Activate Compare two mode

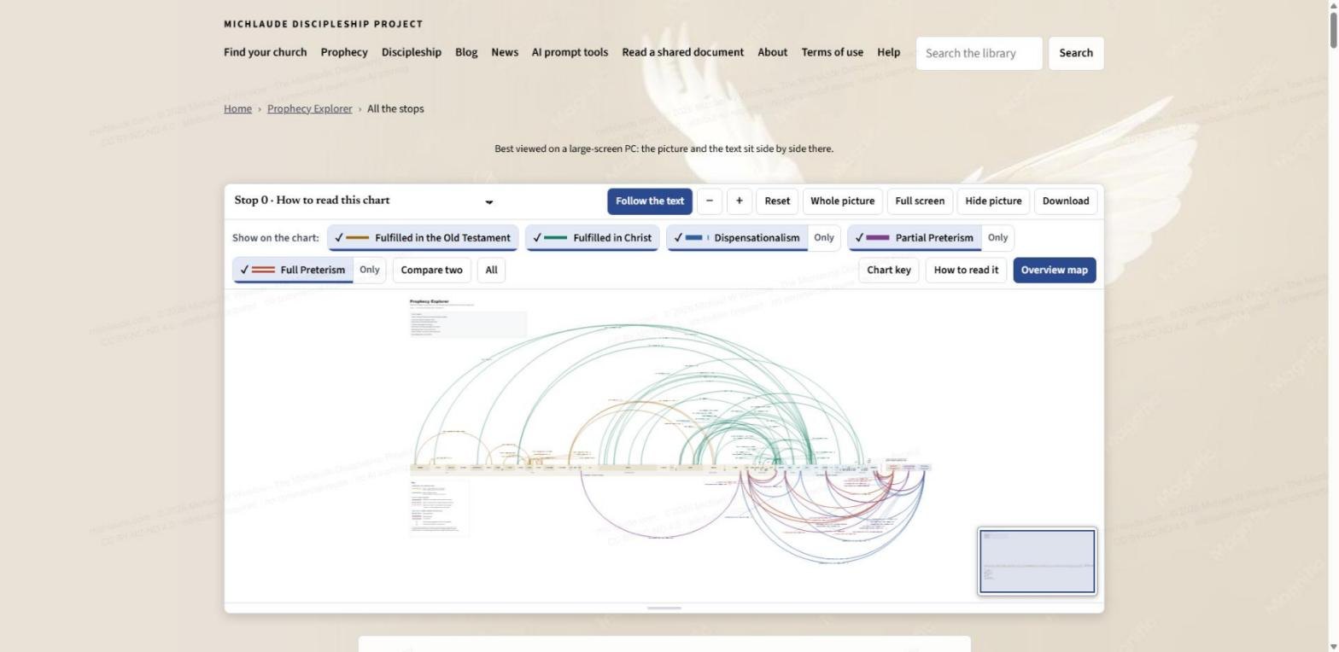point(431,270)
